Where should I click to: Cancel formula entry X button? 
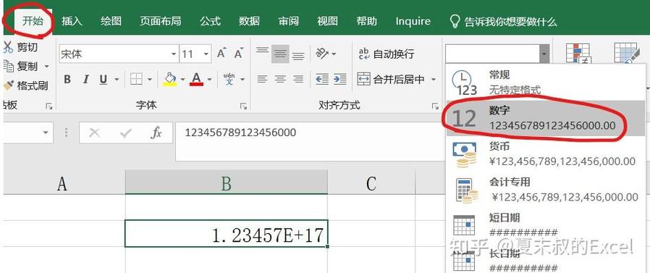pos(95,133)
